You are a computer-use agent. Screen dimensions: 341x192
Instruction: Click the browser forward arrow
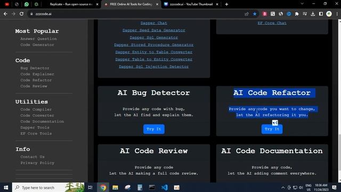point(13,14)
